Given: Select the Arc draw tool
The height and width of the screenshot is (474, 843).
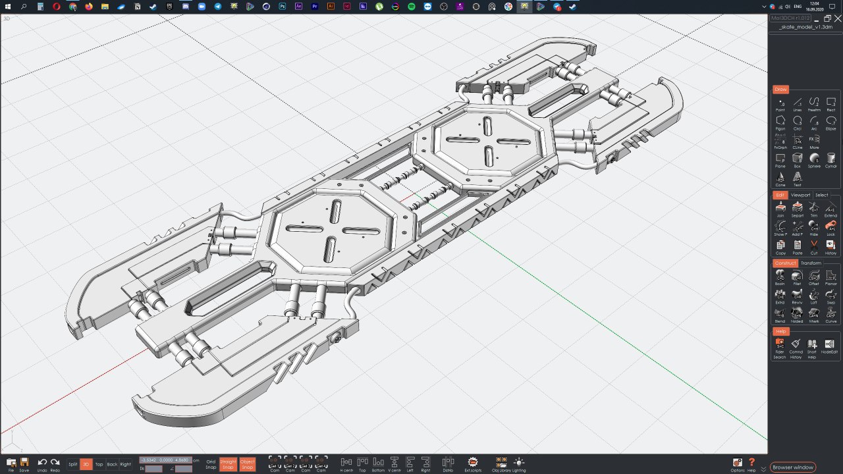Looking at the screenshot, I should click(814, 122).
